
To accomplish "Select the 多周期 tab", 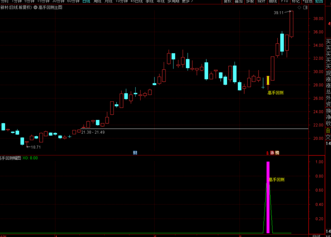I will pos(173,1).
